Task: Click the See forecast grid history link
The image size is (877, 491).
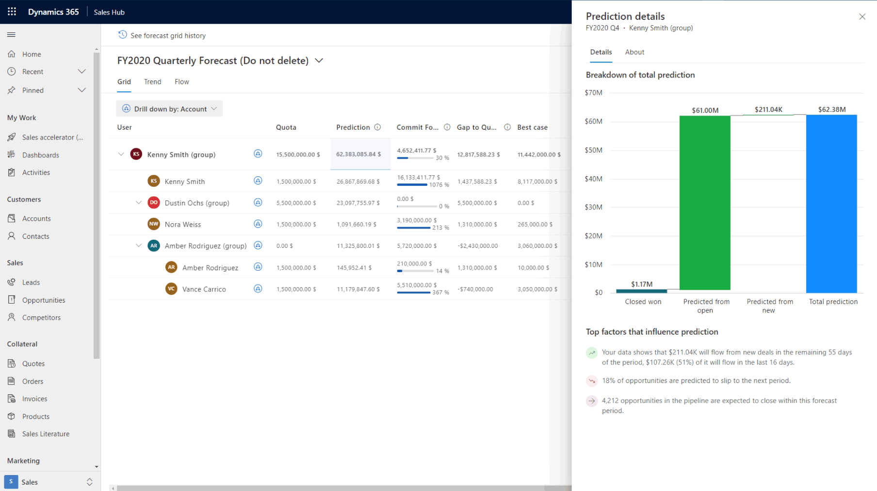Action: [167, 35]
